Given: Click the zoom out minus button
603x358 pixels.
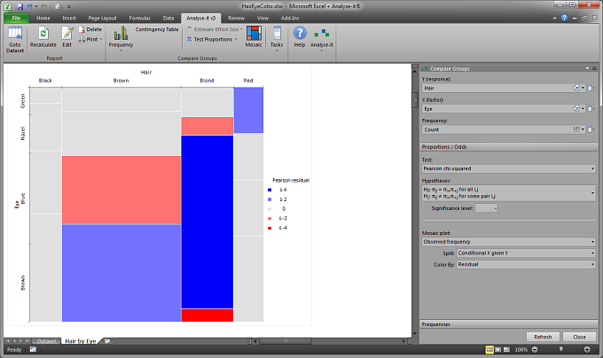Looking at the screenshot, I should click(535, 349).
